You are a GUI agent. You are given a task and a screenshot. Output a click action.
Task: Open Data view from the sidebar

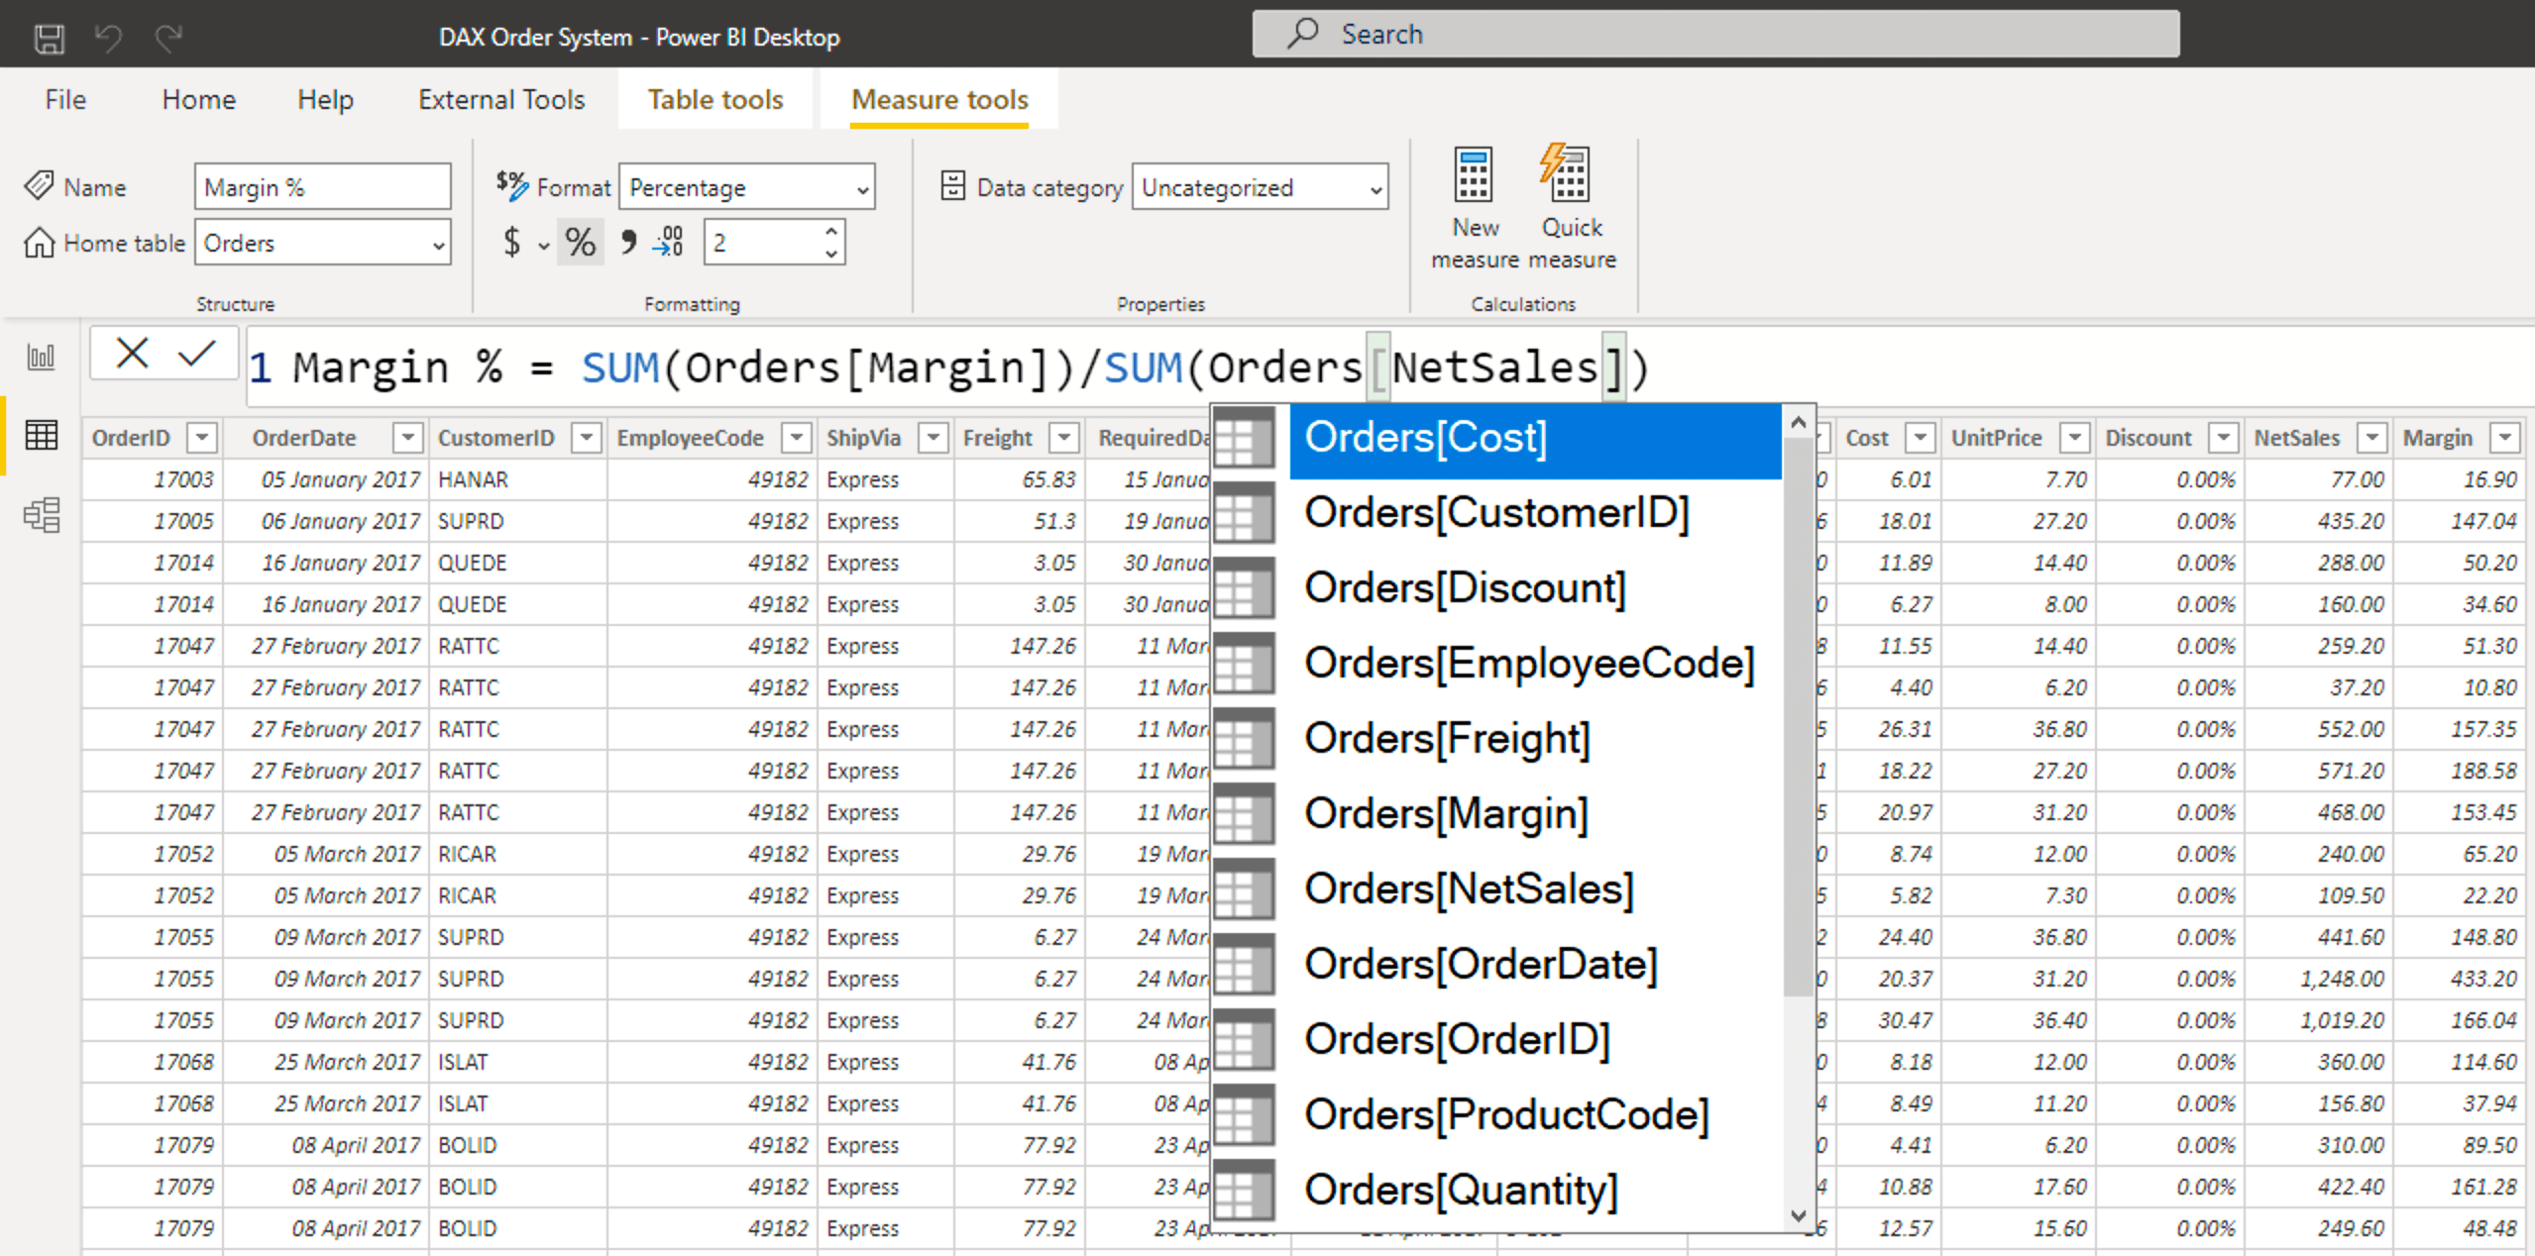coord(41,436)
